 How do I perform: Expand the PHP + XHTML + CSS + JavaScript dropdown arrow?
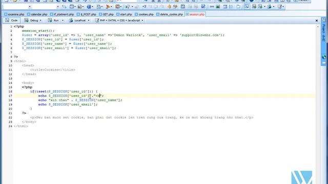pos(142,20)
